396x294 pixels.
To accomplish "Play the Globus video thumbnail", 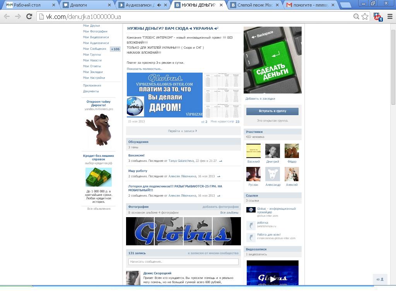I will tap(273, 279).
